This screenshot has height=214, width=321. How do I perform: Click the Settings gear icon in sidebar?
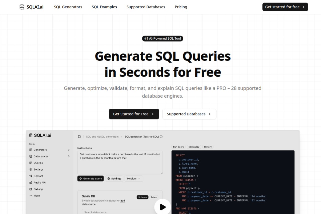tap(31, 169)
